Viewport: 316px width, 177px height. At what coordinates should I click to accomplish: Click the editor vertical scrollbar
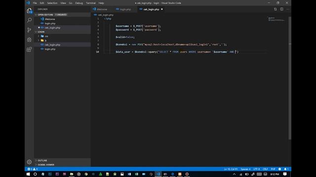[290, 78]
